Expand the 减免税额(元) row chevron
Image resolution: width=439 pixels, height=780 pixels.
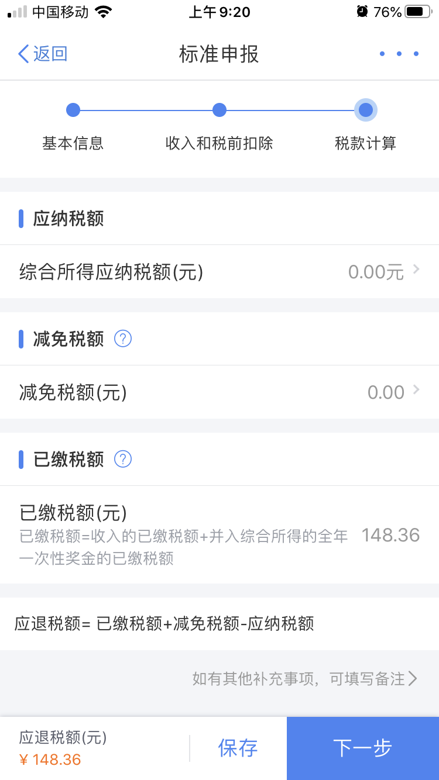pyautogui.click(x=416, y=389)
